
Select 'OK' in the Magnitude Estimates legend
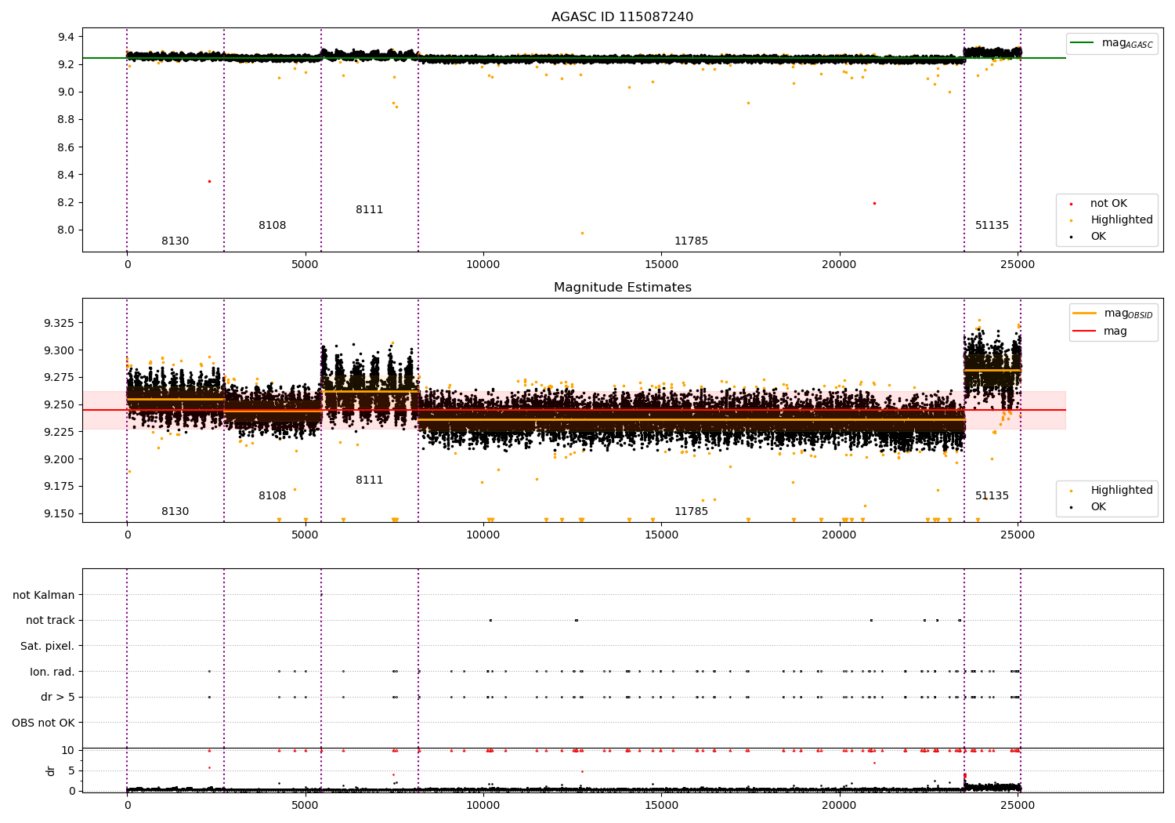point(1098,507)
